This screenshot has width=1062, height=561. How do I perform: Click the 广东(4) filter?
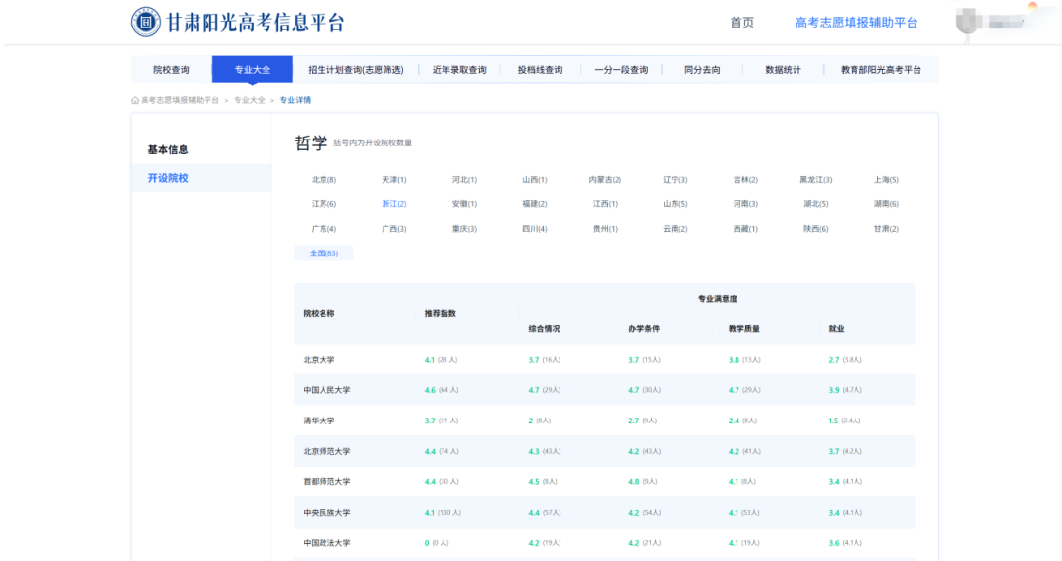pyautogui.click(x=324, y=229)
